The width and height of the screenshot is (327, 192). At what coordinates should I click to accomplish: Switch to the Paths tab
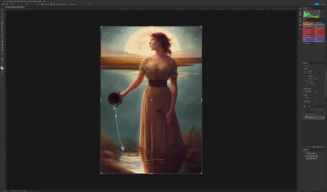pos(314,106)
